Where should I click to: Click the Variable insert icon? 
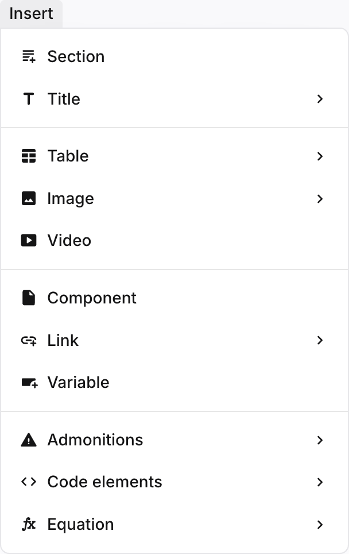[x=29, y=382]
